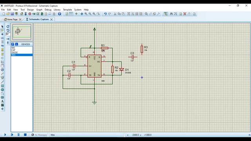Select CAP in the devices list
This screenshot has width=251, height=141.
click(x=22, y=50)
